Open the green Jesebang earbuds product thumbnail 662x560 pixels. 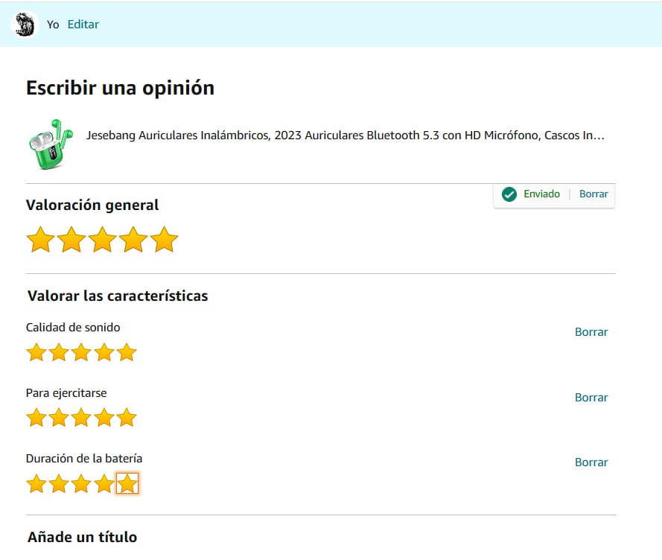51,144
